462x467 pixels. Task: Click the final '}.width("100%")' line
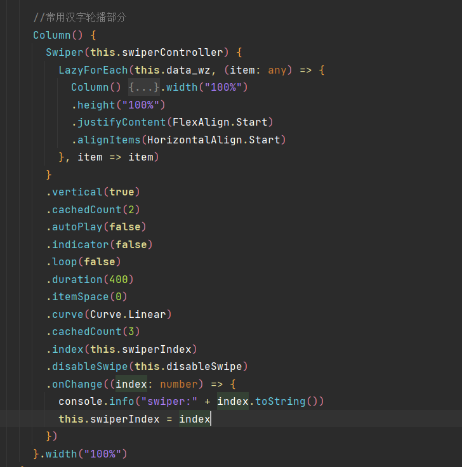pyautogui.click(x=81, y=454)
